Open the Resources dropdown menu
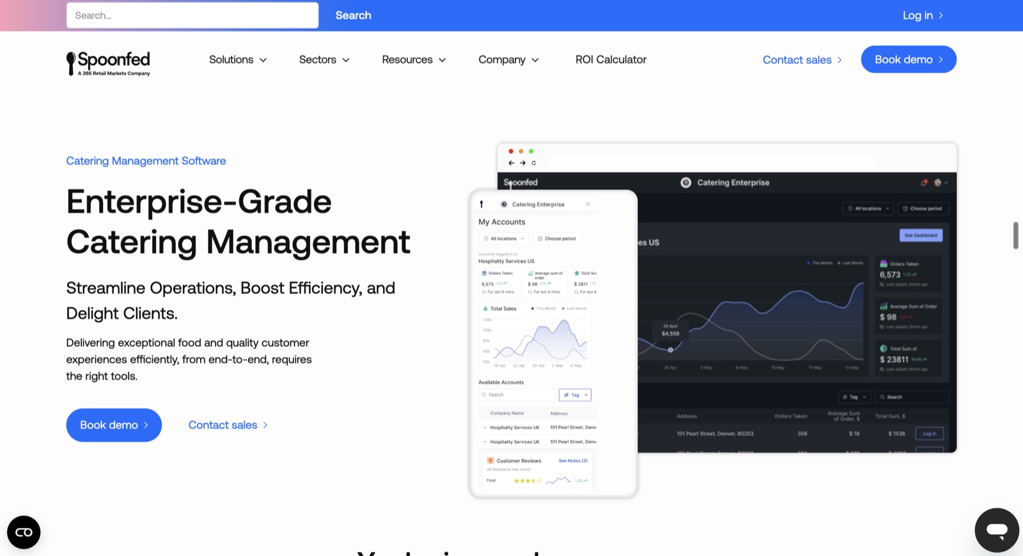This screenshot has height=556, width=1023. 414,59
